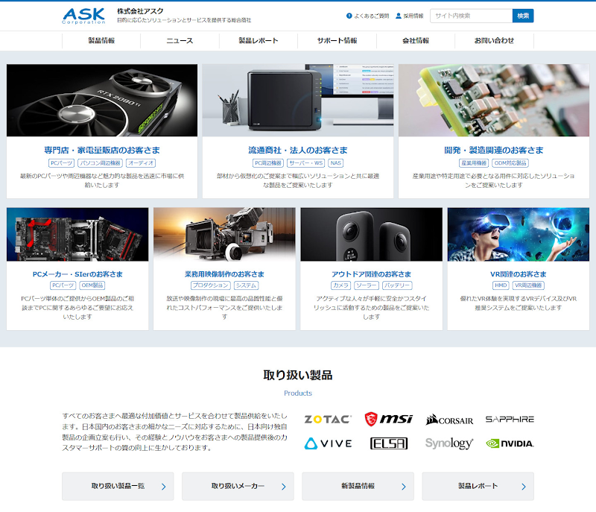Open 専門店・家電量販店のお客さま heading
This screenshot has height=512, width=596.
(102, 150)
